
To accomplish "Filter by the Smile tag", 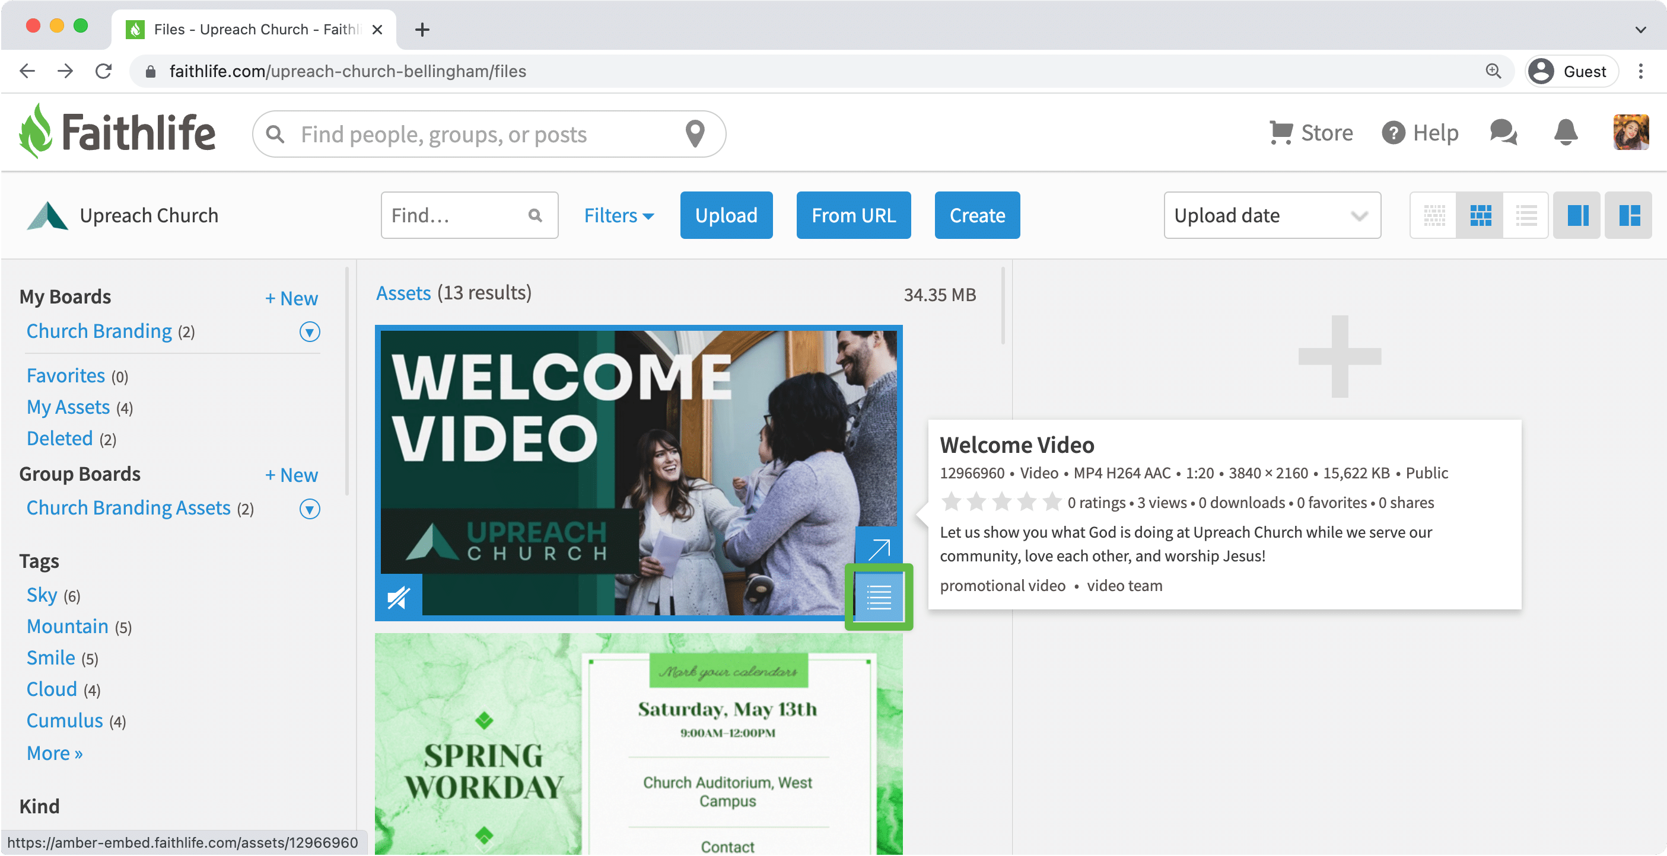I will pyautogui.click(x=50, y=657).
